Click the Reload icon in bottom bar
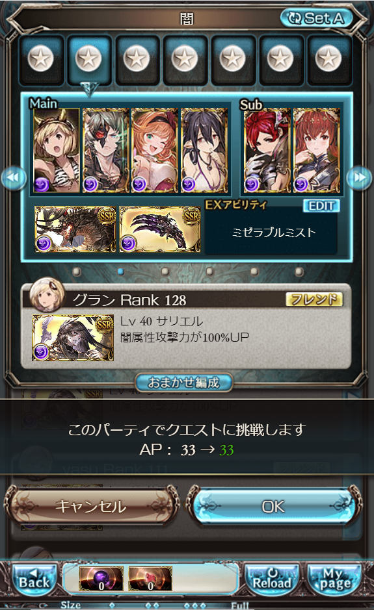The width and height of the screenshot is (374, 610). (x=273, y=579)
